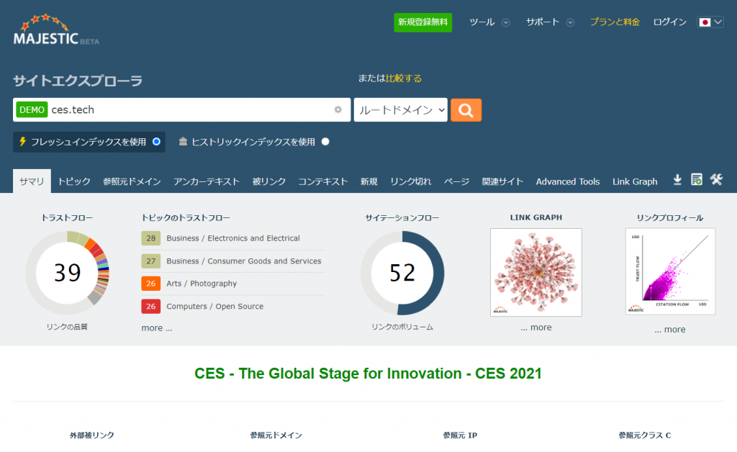The image size is (737, 452).
Task: Click the 比較する link
Action: tap(404, 78)
